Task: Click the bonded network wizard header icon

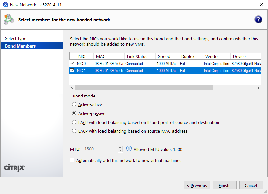Action: 9,20
